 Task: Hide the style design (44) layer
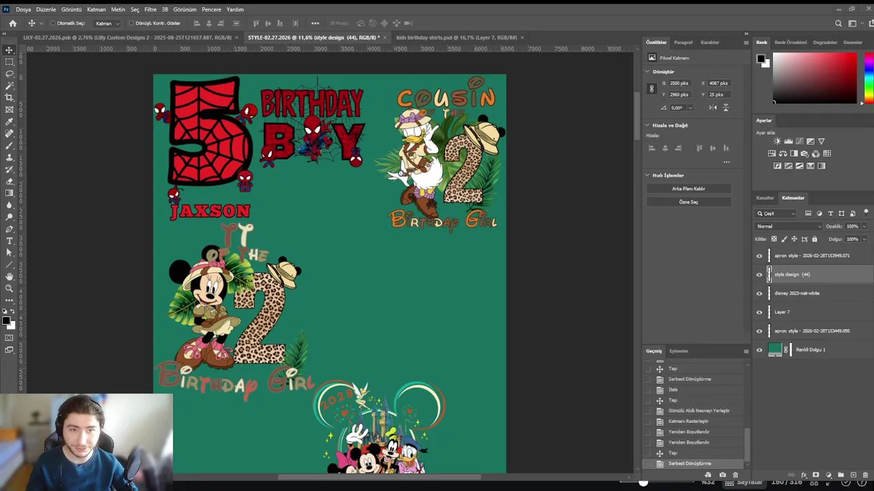[x=759, y=275]
